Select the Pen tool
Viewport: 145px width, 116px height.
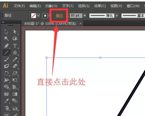(7, 46)
